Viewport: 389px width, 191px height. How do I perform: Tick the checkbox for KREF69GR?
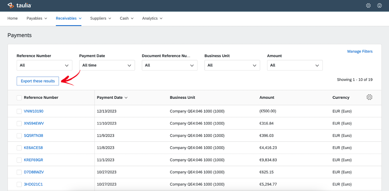[19, 160]
